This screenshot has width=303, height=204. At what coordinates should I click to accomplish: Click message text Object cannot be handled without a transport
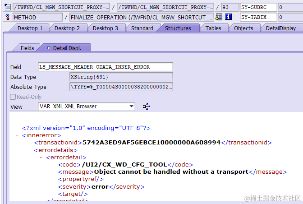tap(171, 172)
